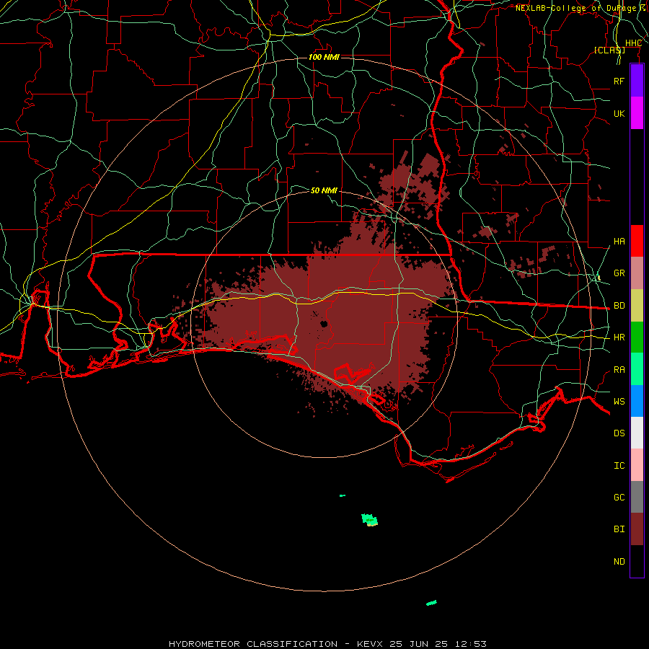Click the 'HHC' product code text
This screenshot has width=649, height=649.
[633, 43]
